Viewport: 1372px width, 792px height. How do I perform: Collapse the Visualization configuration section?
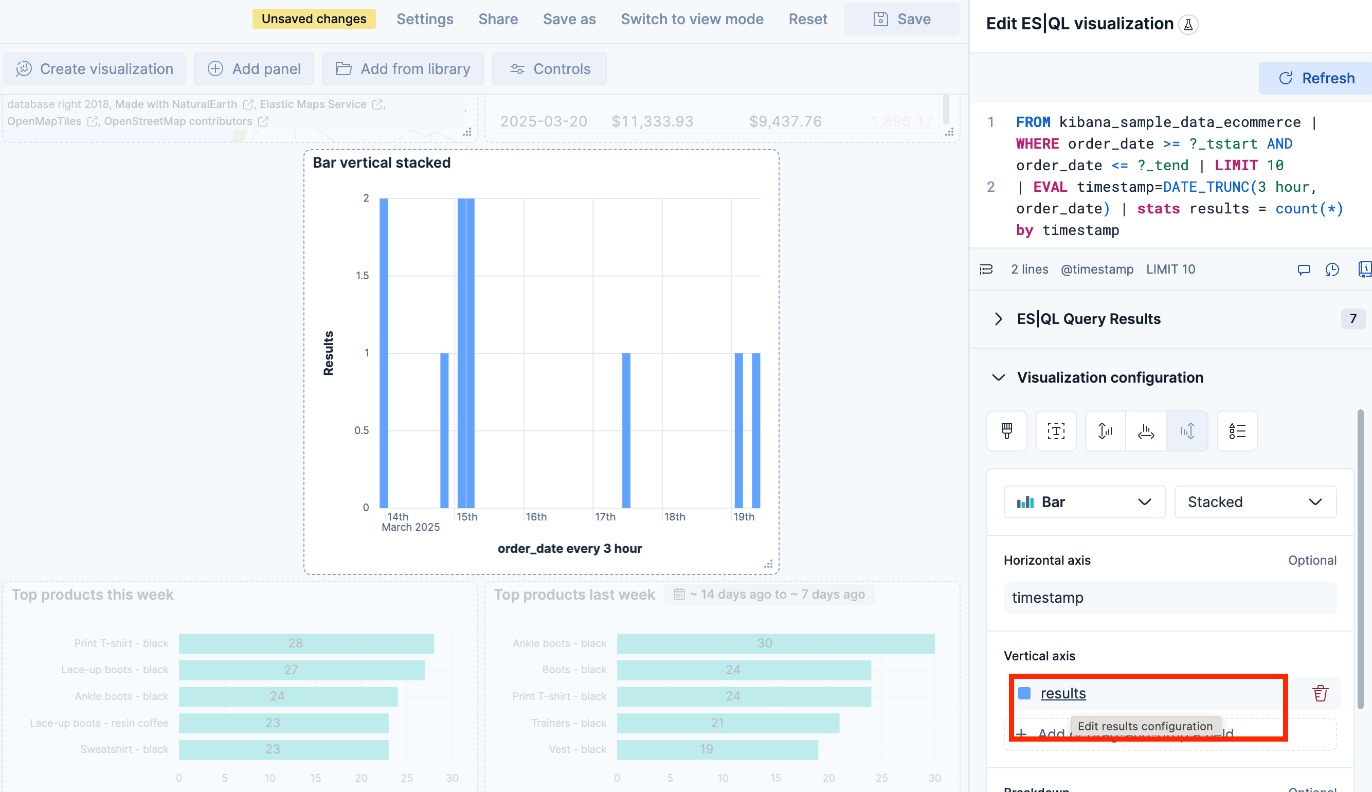[x=999, y=377]
